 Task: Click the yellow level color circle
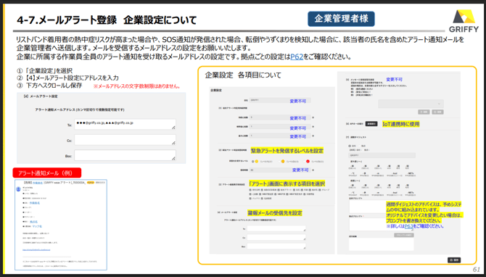click(257, 162)
